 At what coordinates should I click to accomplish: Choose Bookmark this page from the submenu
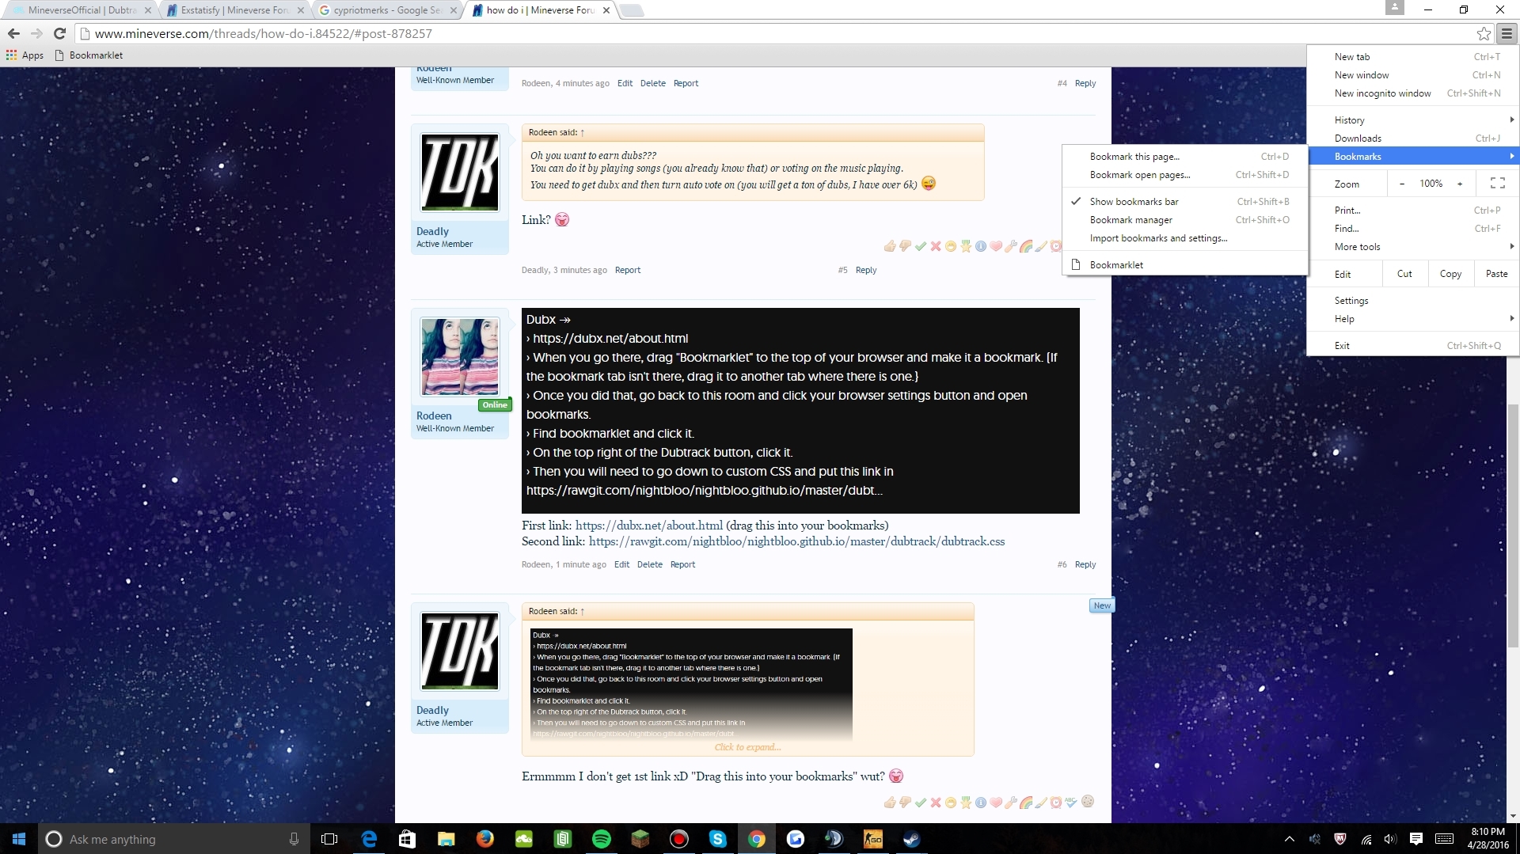click(1184, 157)
